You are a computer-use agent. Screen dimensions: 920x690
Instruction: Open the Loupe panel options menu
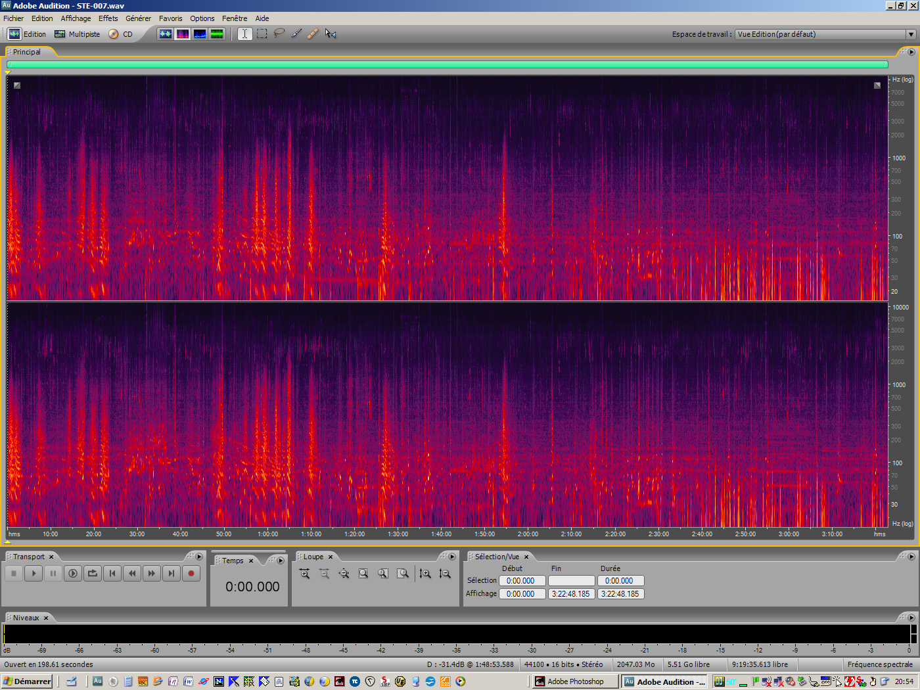click(453, 557)
